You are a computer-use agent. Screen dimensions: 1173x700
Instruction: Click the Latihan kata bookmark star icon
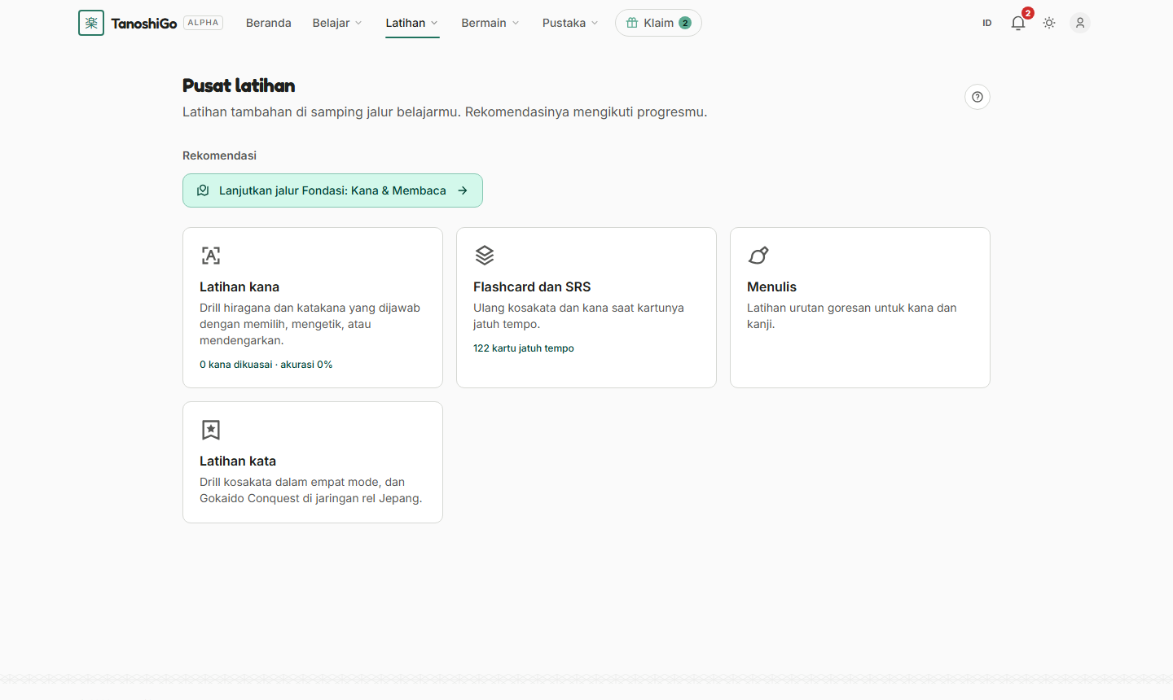(x=211, y=430)
